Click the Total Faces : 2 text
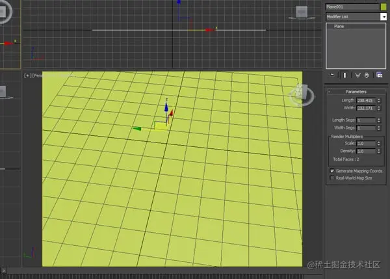Viewport: 390px width, 279px height. [x=346, y=159]
